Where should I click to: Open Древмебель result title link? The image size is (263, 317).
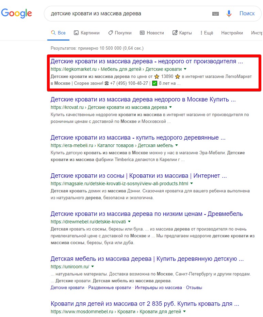click(147, 214)
